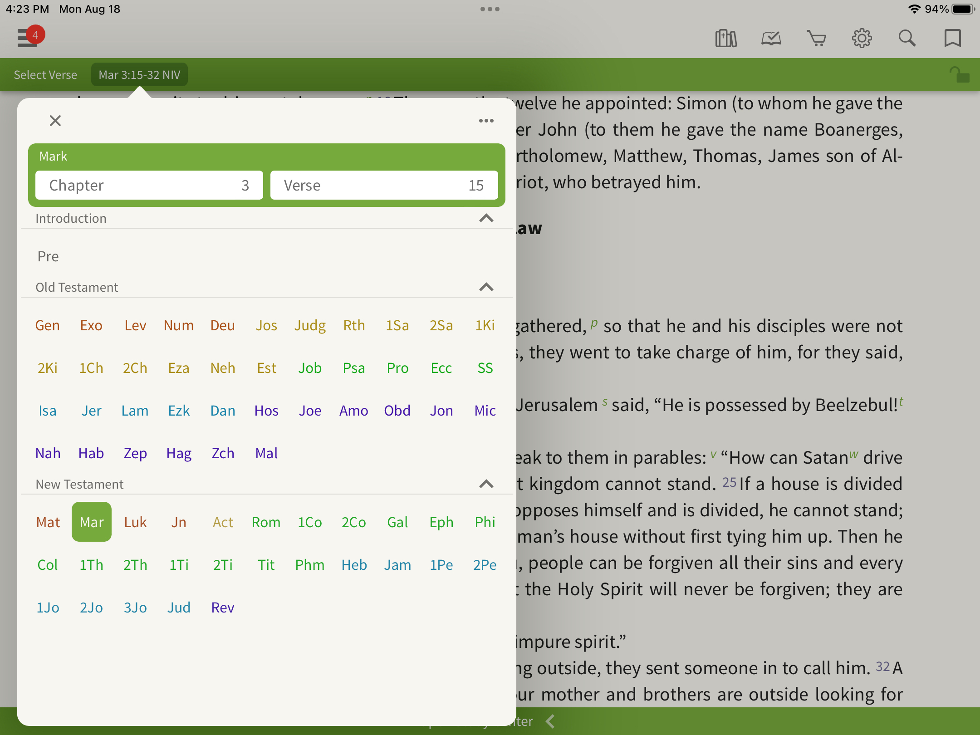Collapse the Introduction section
980x735 pixels.
pos(486,218)
